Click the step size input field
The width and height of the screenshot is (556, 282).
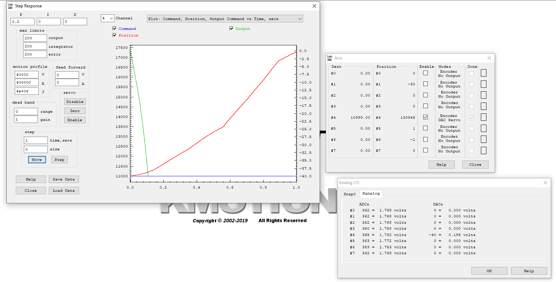pos(35,150)
